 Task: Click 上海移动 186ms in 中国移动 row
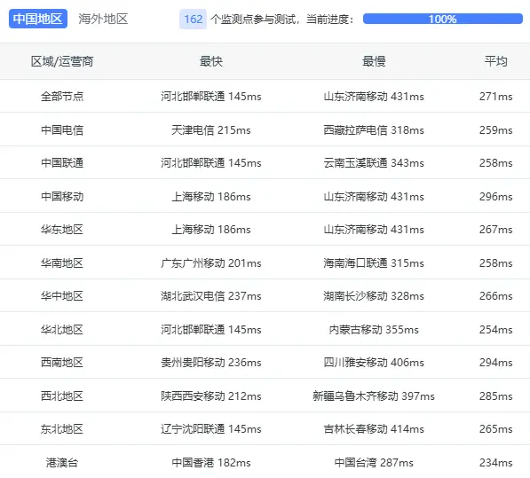coord(211,197)
